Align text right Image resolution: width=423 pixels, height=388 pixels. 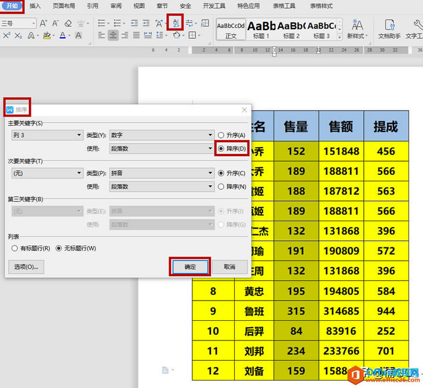(x=125, y=35)
